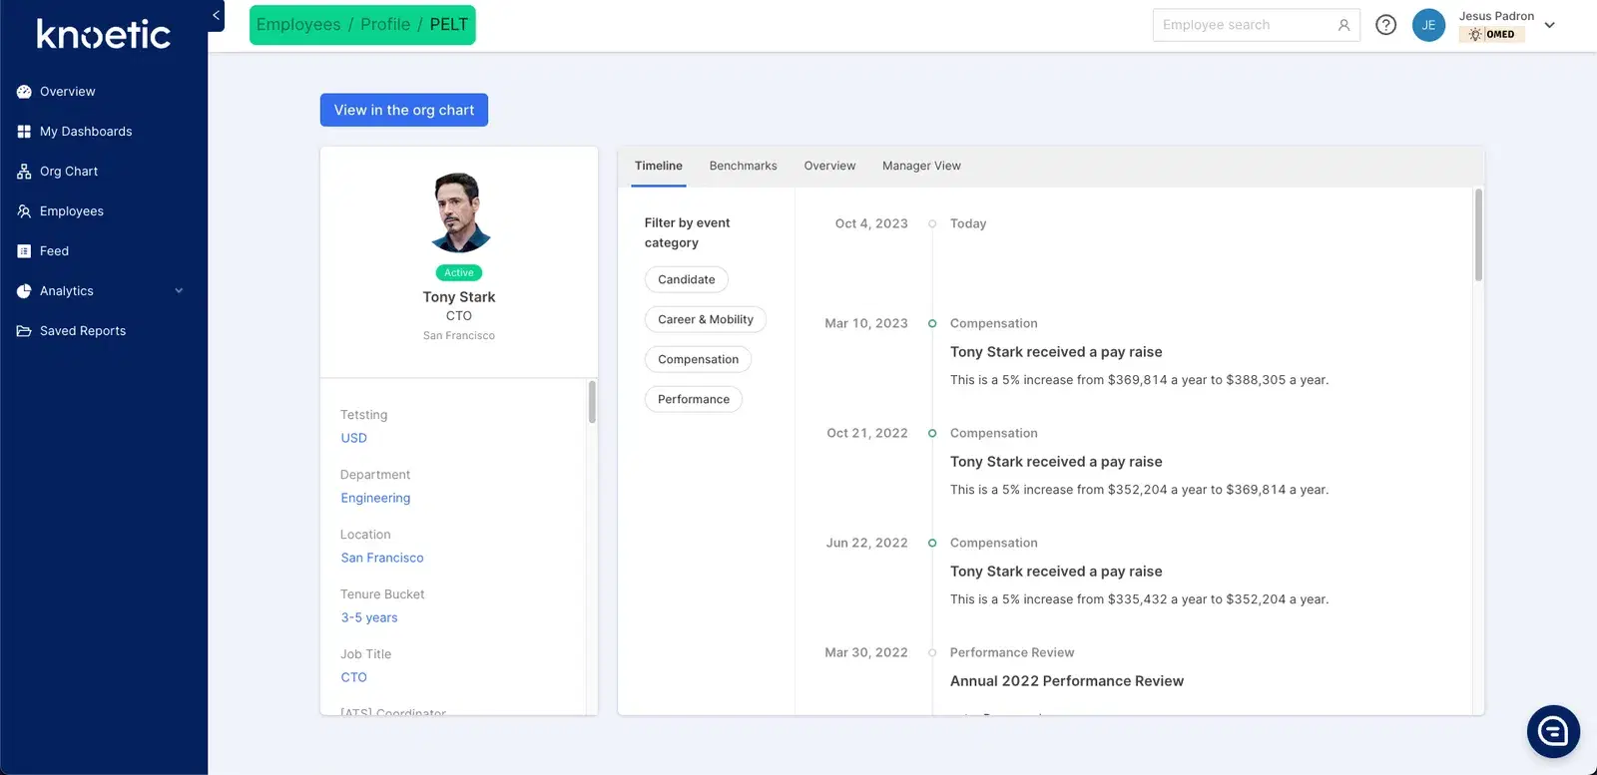
Task: Click the JE user avatar
Action: coord(1428,25)
